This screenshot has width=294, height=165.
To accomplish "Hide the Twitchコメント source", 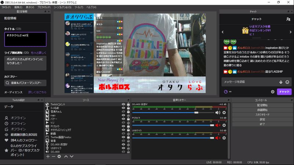I will 123,104.
